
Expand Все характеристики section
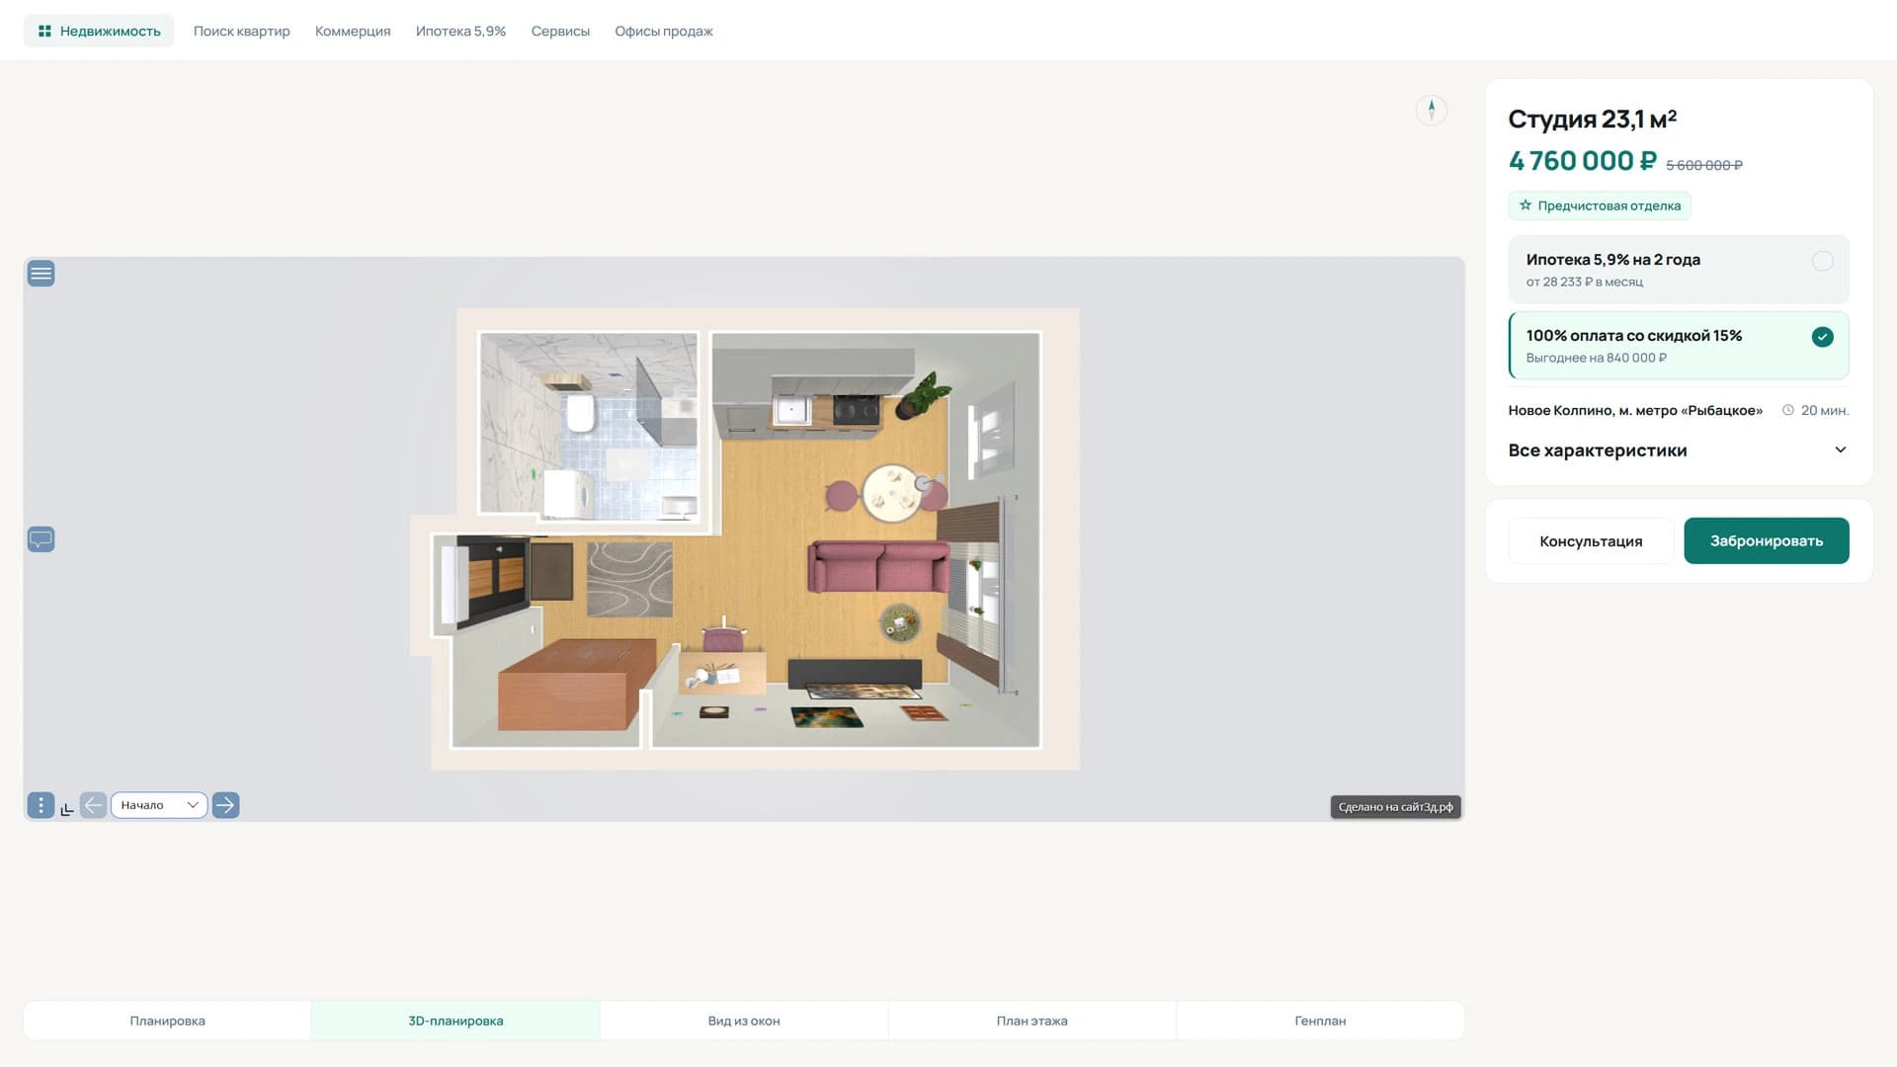coord(1678,451)
